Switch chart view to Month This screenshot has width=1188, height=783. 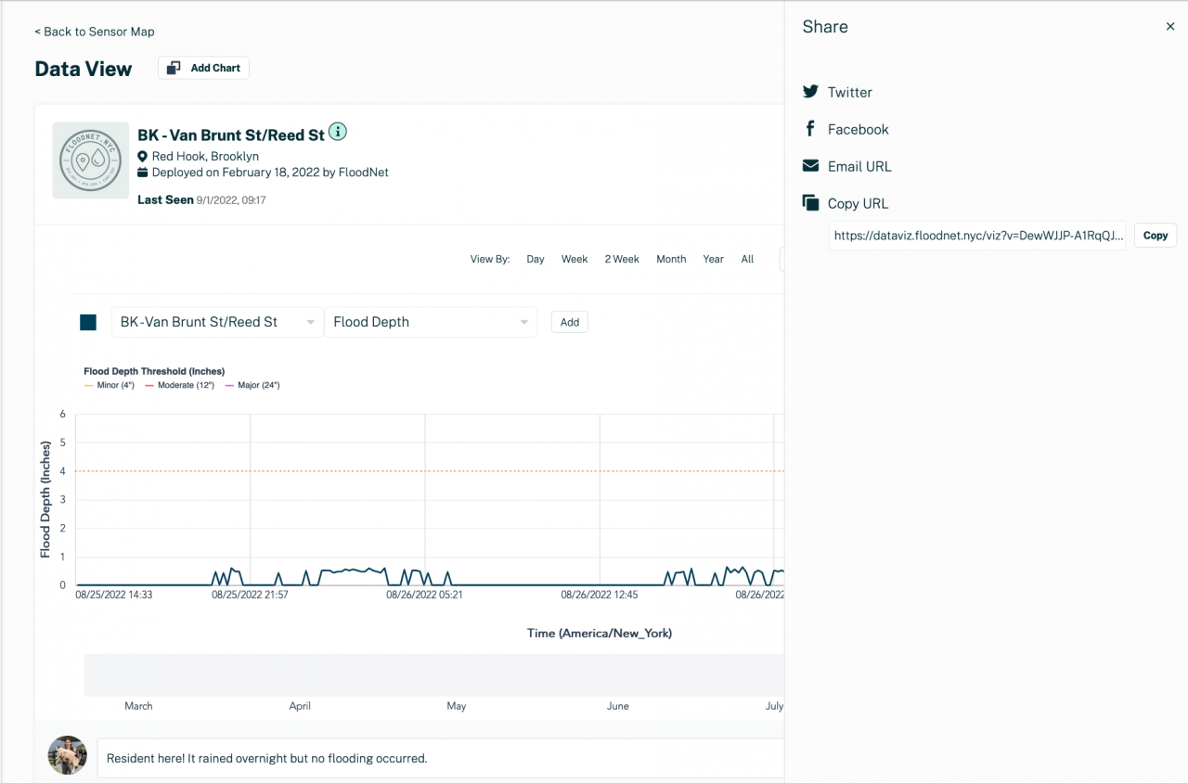(x=670, y=259)
